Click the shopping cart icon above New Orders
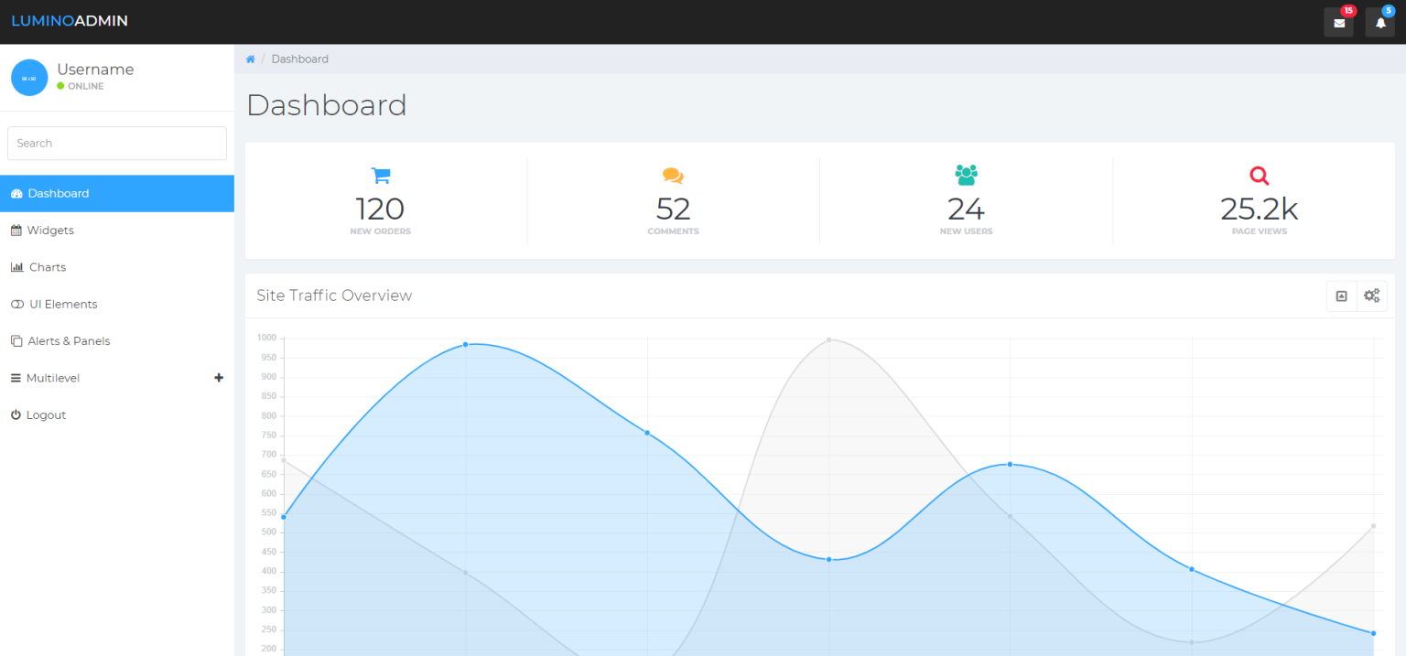1406x656 pixels. click(x=380, y=175)
